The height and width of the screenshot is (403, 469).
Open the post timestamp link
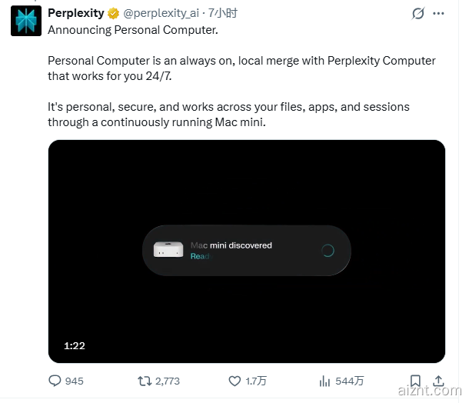click(225, 13)
